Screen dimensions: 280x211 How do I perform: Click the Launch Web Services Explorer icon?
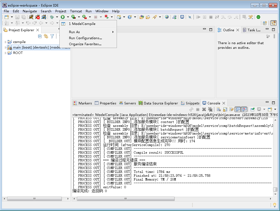[x=174, y=17]
